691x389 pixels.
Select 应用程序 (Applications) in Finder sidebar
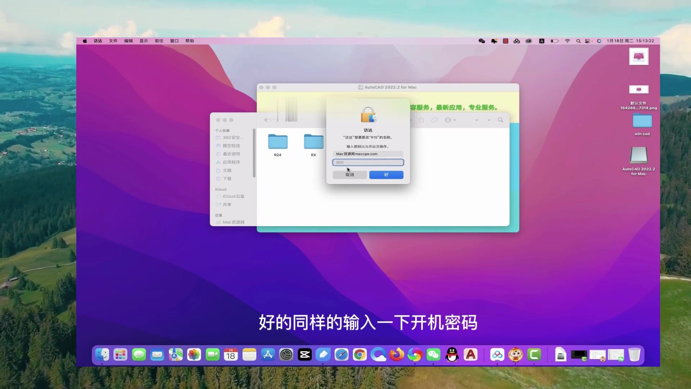coord(228,162)
